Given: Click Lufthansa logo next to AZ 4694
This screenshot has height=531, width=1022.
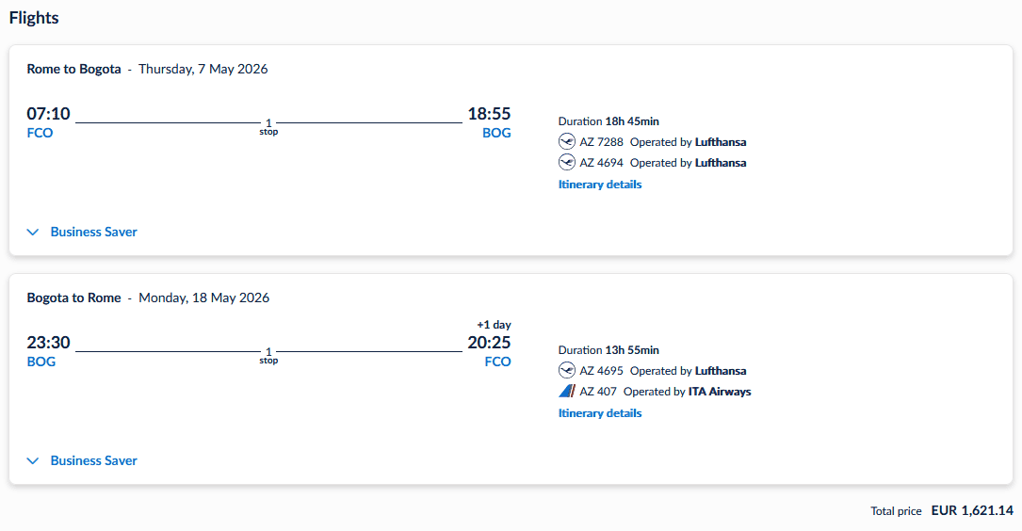Looking at the screenshot, I should pyautogui.click(x=566, y=163).
